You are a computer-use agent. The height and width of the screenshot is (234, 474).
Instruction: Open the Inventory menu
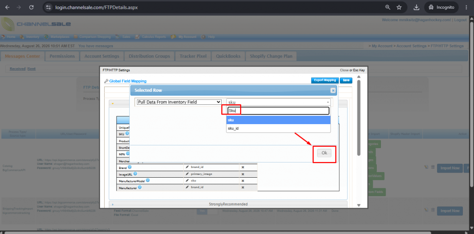[x=30, y=37]
